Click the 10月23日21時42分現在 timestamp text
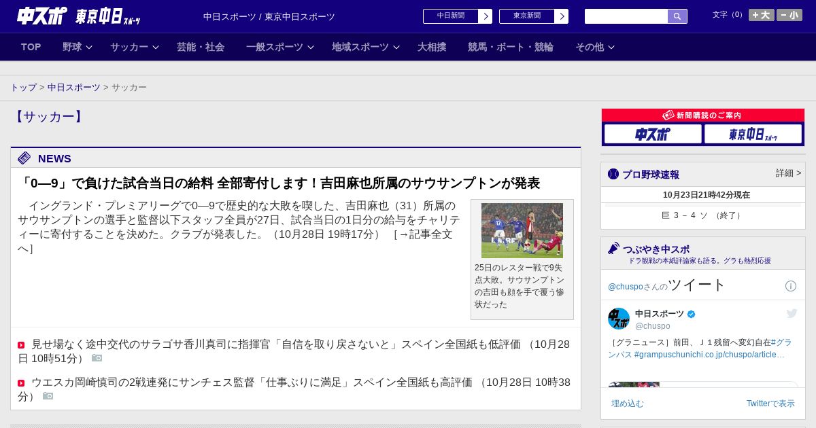816x428 pixels. [x=707, y=195]
